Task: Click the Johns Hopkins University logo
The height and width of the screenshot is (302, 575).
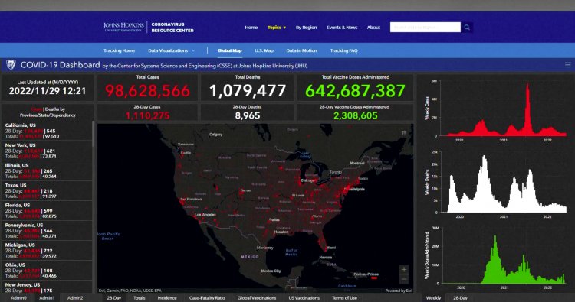Action: coord(123,27)
